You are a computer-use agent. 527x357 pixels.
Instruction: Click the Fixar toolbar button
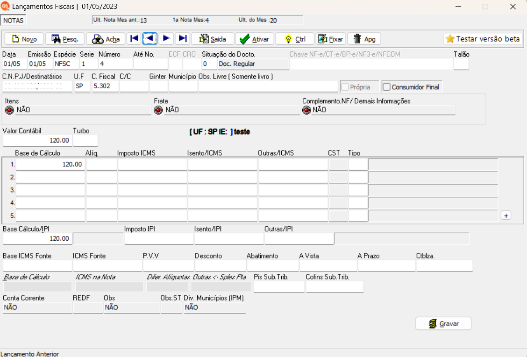point(331,39)
